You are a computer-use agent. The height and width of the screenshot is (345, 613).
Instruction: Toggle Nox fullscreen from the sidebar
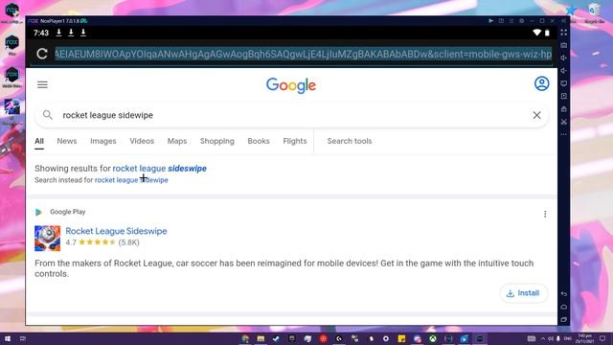tap(563, 33)
